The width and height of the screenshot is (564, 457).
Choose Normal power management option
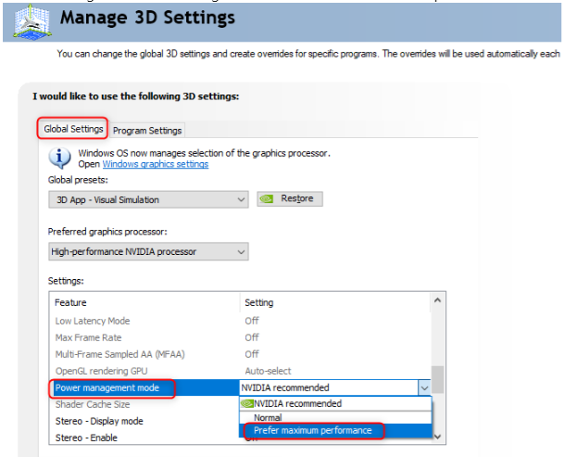click(267, 417)
